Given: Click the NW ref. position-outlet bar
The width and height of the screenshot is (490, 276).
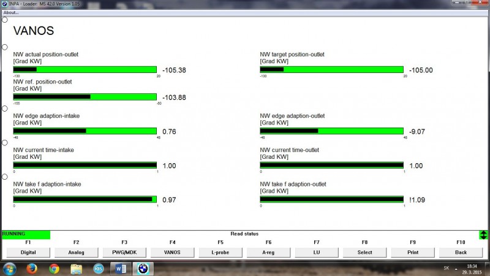Looking at the screenshot, I should (85, 97).
